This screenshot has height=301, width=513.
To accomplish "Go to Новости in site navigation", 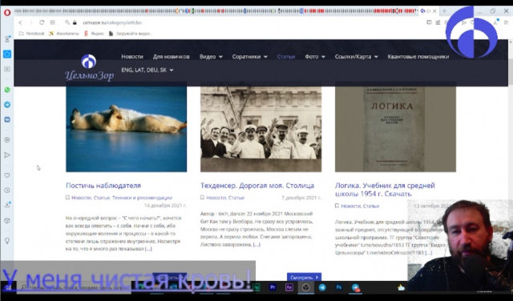I will pyautogui.click(x=132, y=57).
